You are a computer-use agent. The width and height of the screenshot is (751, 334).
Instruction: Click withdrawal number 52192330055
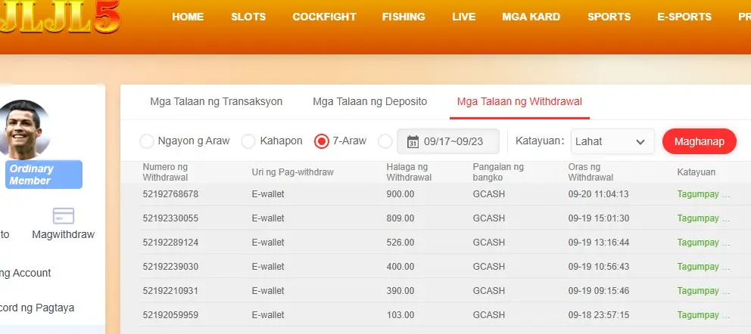[170, 218]
